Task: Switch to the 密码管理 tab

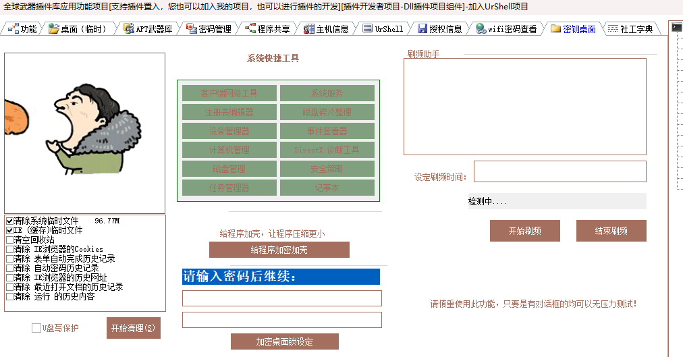Action: tap(209, 29)
